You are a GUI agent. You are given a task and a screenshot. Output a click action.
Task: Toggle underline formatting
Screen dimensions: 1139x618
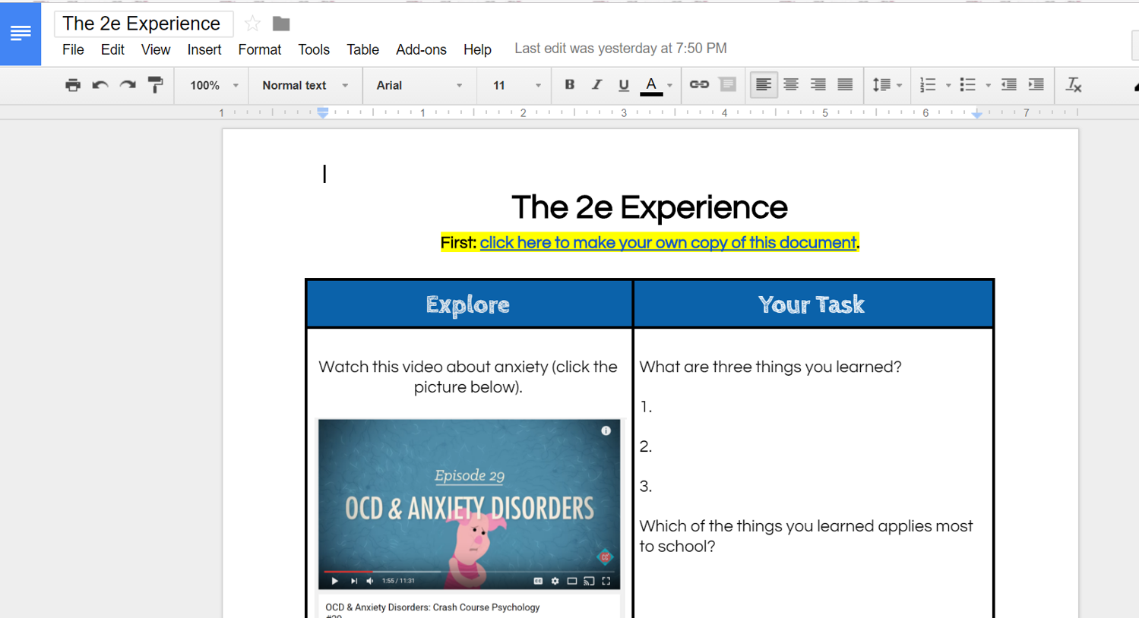[x=623, y=85]
